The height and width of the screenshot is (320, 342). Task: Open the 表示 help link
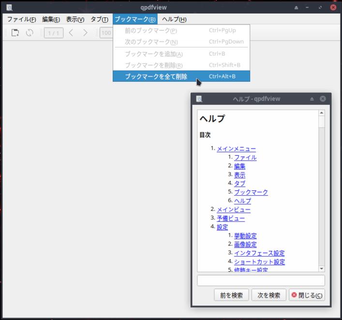tap(240, 175)
